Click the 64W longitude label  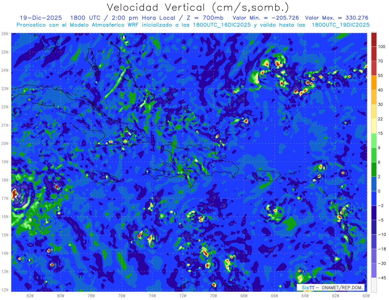305,295
